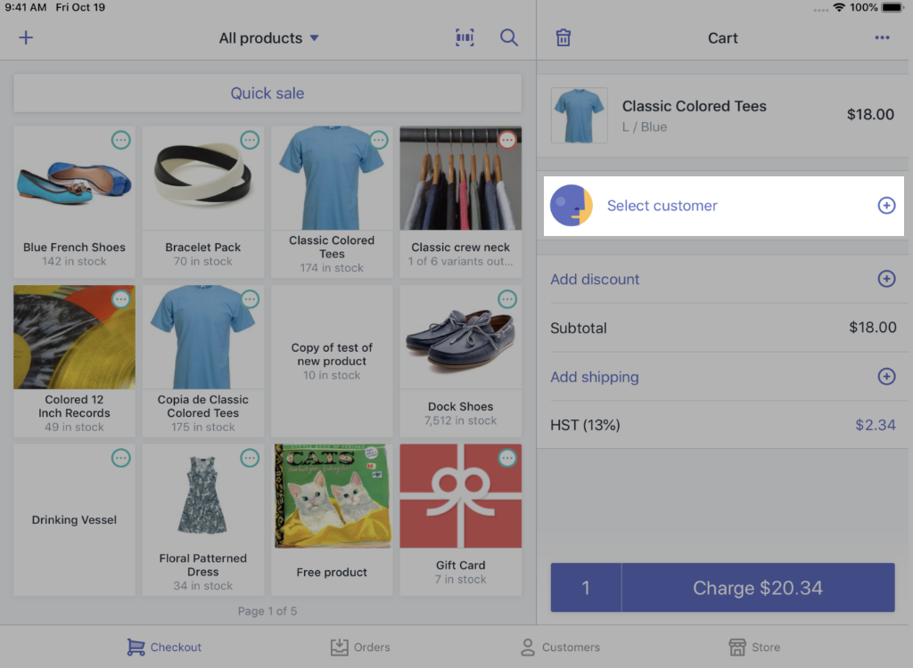Viewport: 913px width, 668px height.
Task: Add Floral Patterned Dress to cart
Action: (x=203, y=519)
